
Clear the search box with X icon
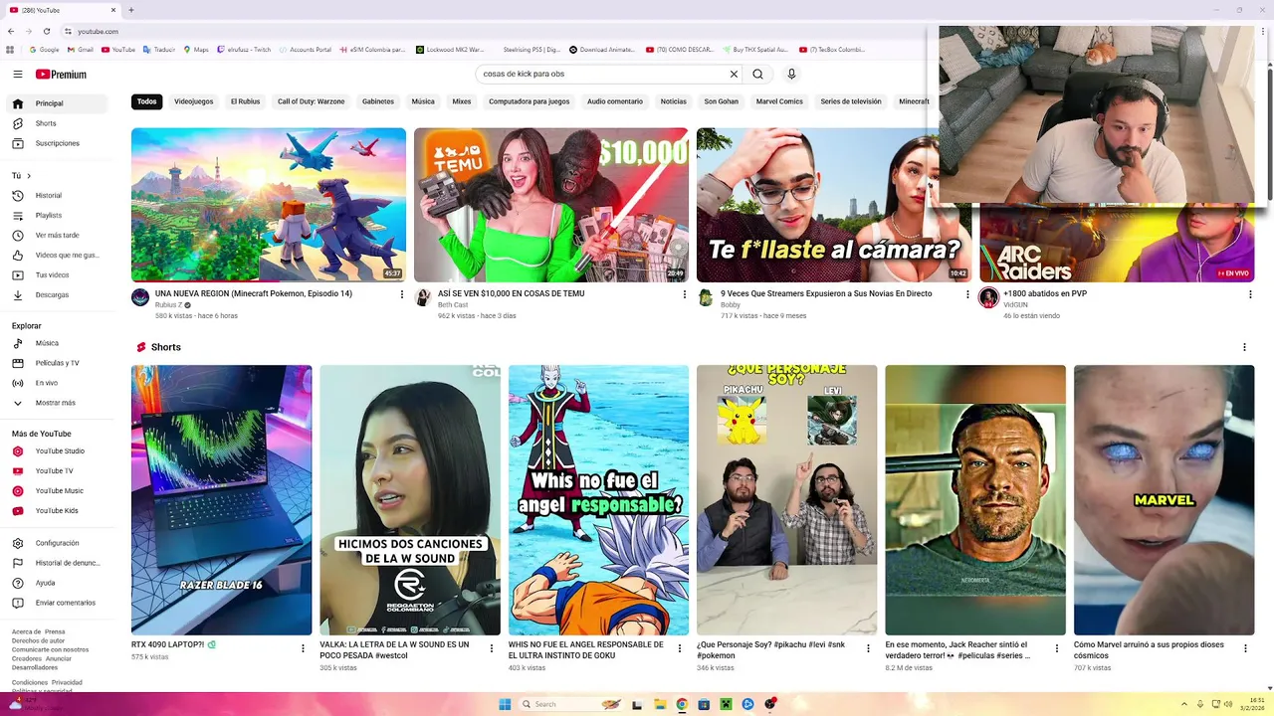pos(734,74)
